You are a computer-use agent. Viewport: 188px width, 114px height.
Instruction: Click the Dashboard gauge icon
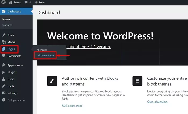tap(4, 11)
